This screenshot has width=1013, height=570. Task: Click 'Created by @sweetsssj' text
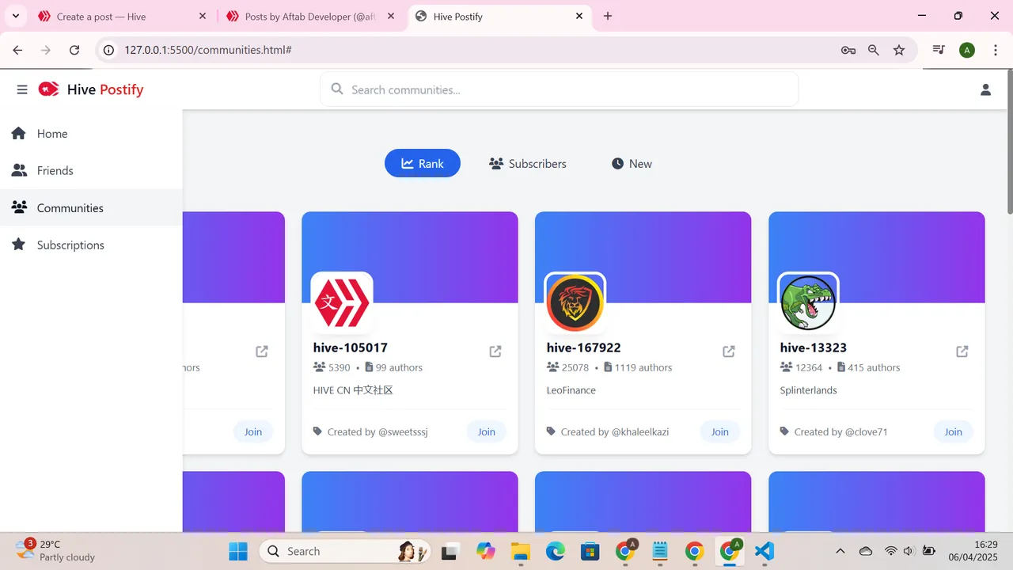click(x=378, y=431)
